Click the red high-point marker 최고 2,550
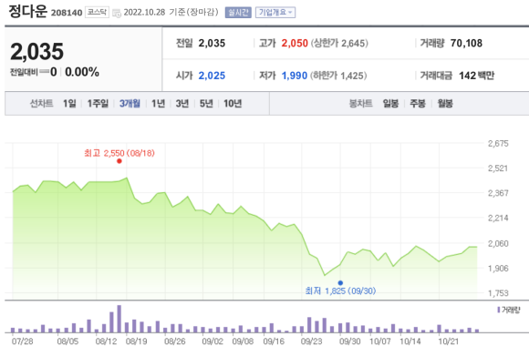 [119, 161]
